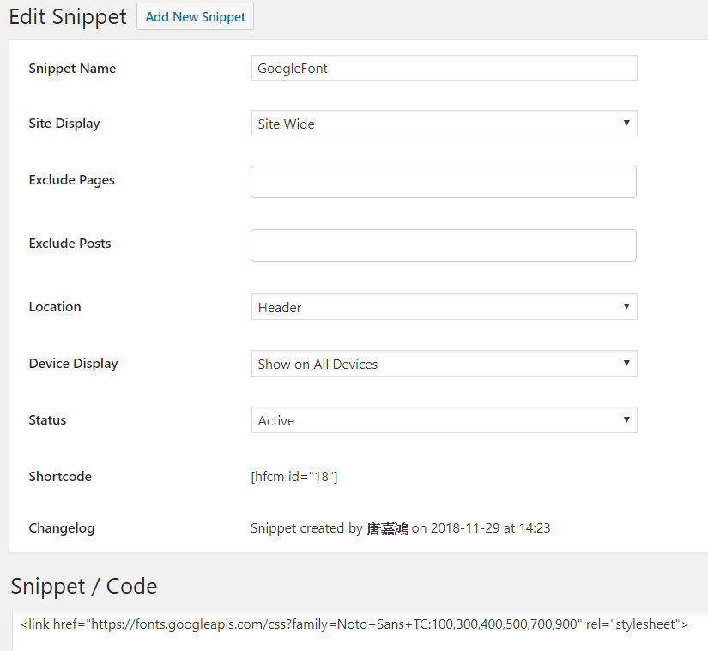The height and width of the screenshot is (651, 708).
Task: Click the Snippet / Code section heading
Action: 84,587
